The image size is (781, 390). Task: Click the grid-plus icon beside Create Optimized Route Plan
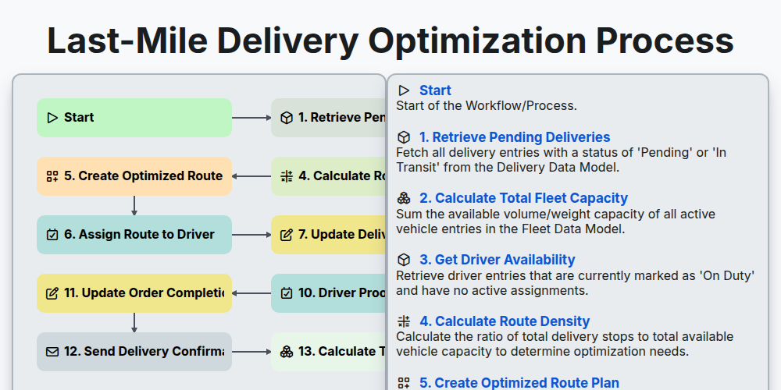tap(404, 383)
